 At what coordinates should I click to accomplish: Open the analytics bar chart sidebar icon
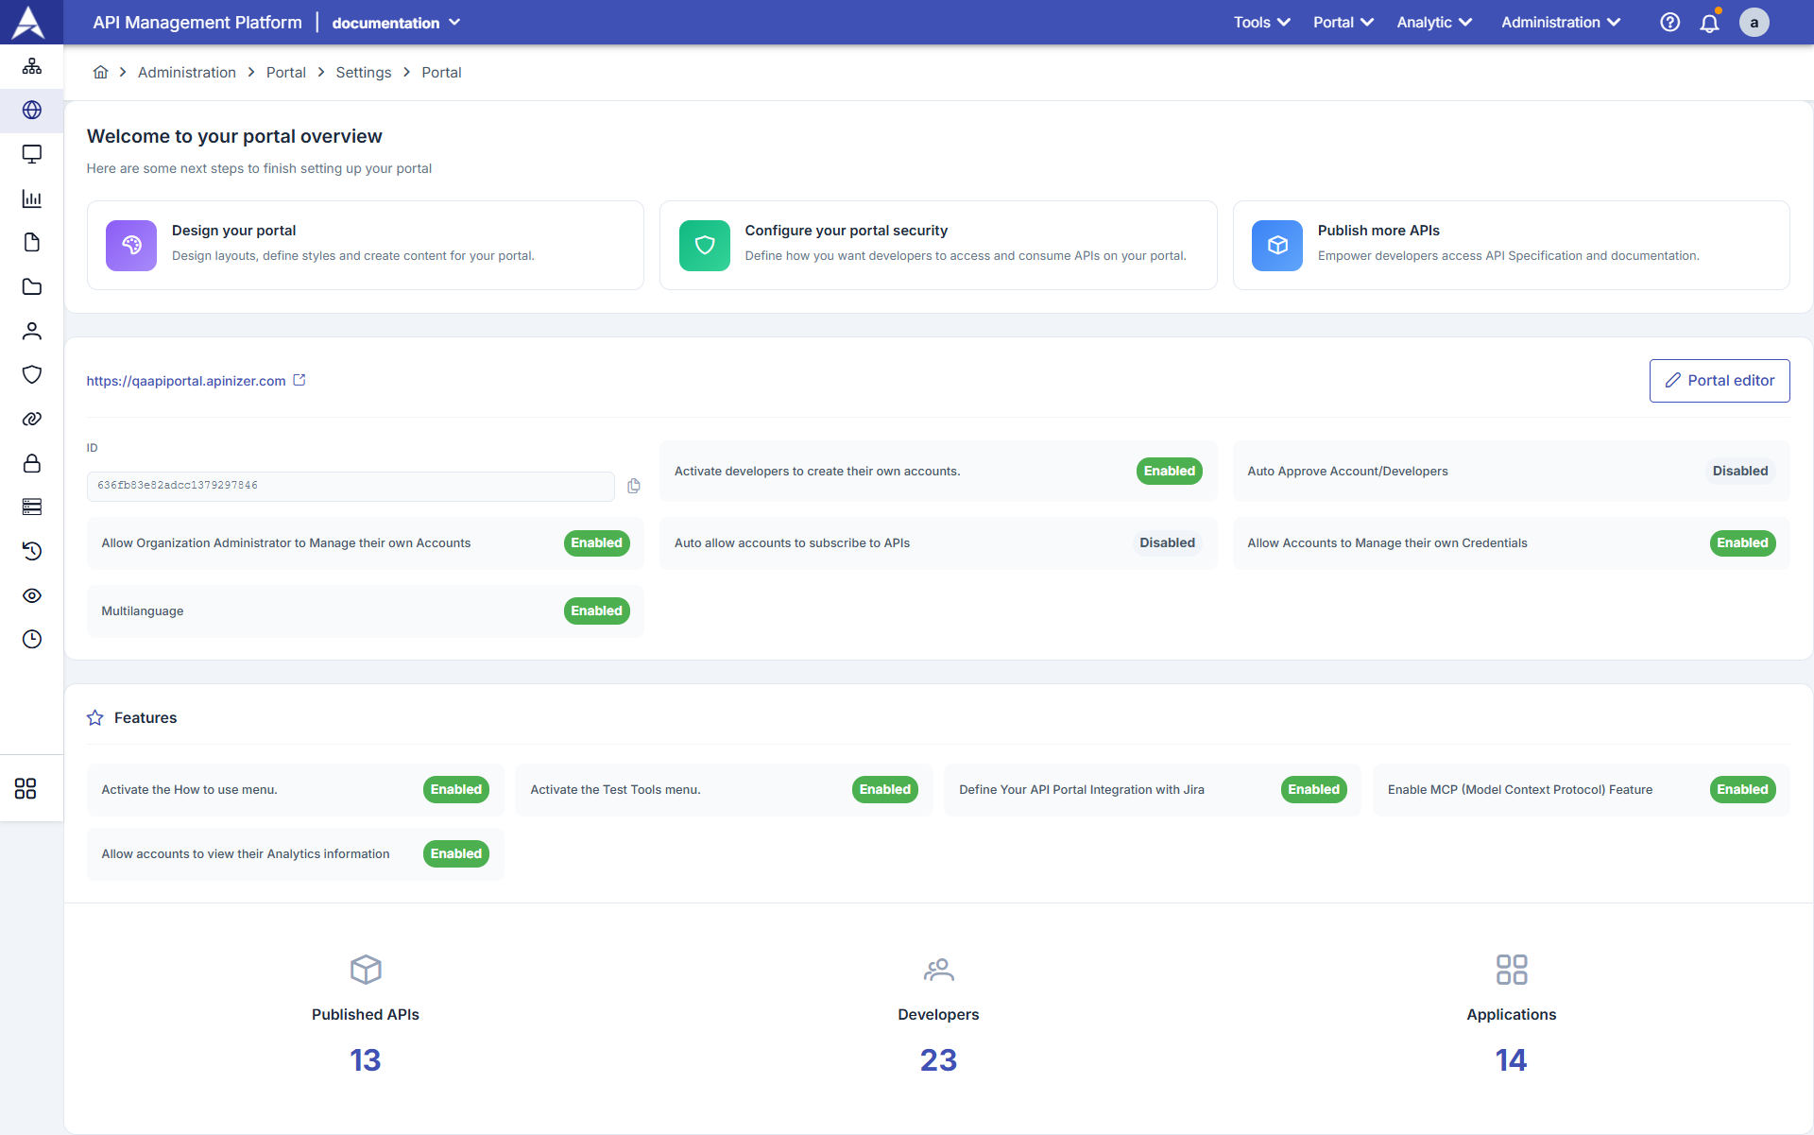(x=31, y=198)
